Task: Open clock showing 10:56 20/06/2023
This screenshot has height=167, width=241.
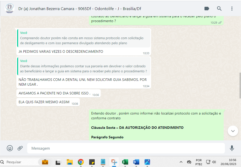Action: coord(228,162)
